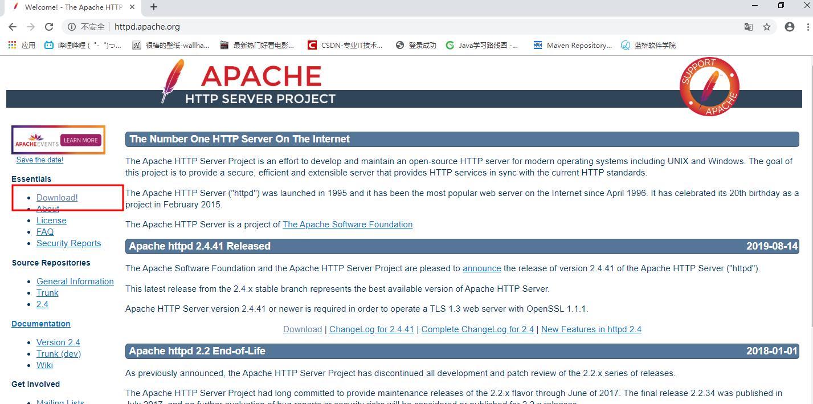Bookmark this page with star icon
Image resolution: width=813 pixels, height=404 pixels.
pyautogui.click(x=767, y=27)
